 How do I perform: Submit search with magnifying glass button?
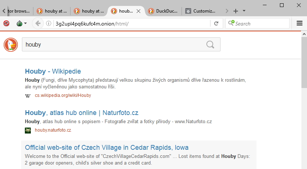(210, 44)
